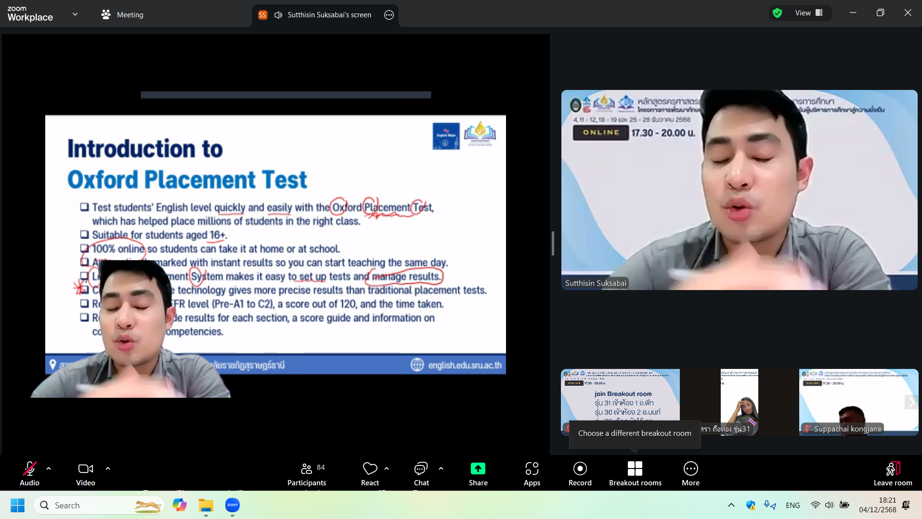This screenshot has width=922, height=519.
Task: Open the View layout menu
Action: tap(809, 13)
